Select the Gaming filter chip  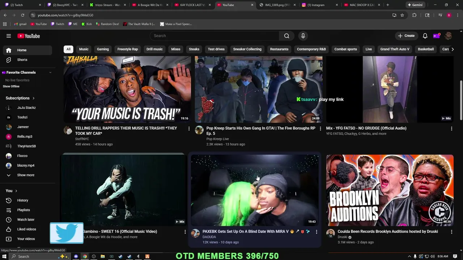tap(103, 49)
